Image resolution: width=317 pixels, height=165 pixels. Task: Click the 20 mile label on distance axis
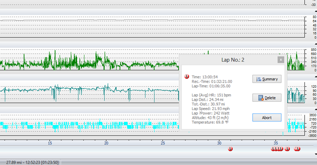107,143
